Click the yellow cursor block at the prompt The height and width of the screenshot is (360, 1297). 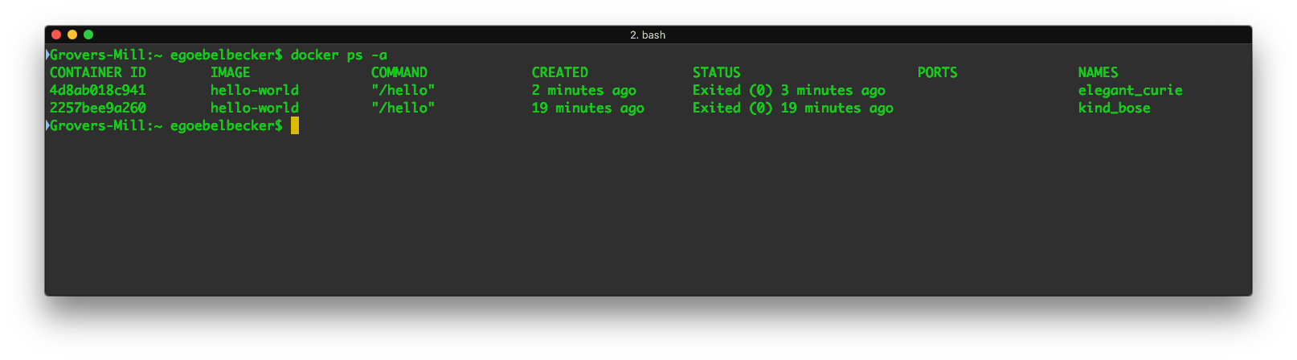(295, 125)
